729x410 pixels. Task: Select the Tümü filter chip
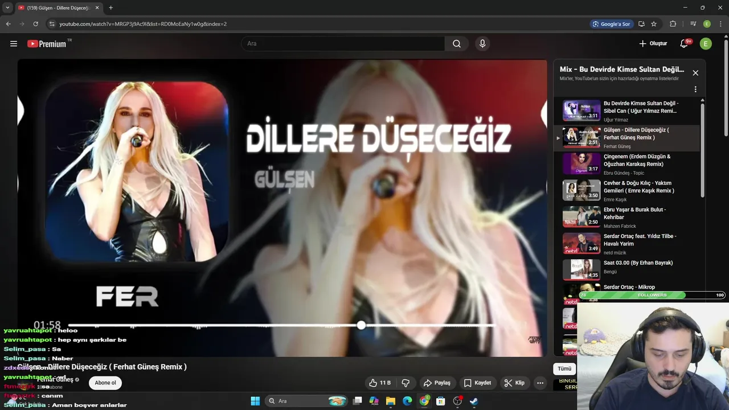pos(564,368)
